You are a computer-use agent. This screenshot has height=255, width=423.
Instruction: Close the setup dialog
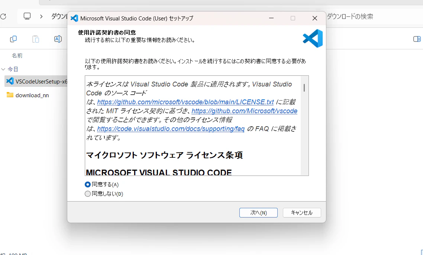click(314, 18)
